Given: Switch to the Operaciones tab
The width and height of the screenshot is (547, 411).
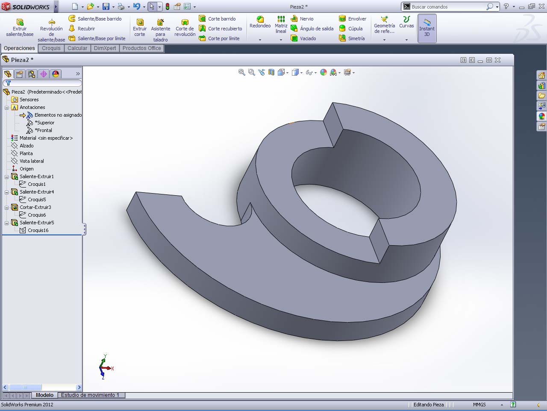Looking at the screenshot, I should [19, 48].
